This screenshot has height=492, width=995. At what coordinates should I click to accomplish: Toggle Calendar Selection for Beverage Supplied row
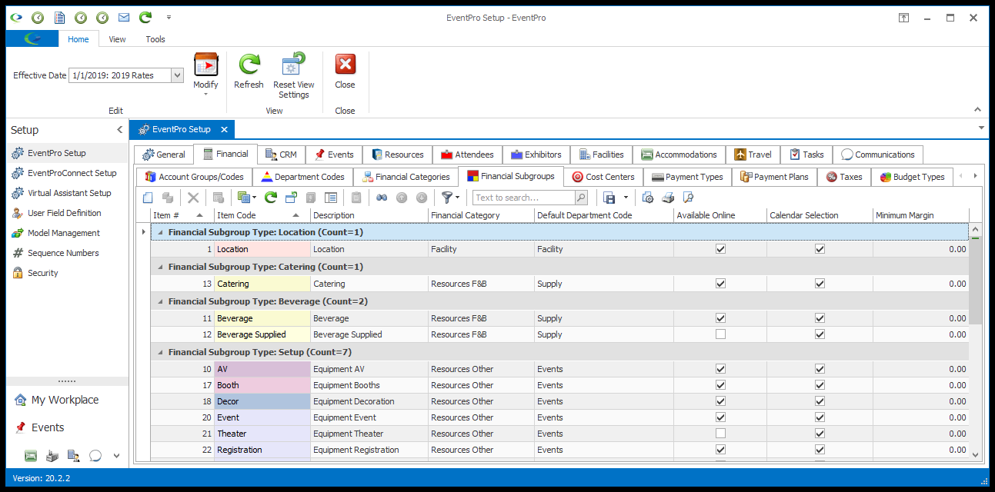820,334
